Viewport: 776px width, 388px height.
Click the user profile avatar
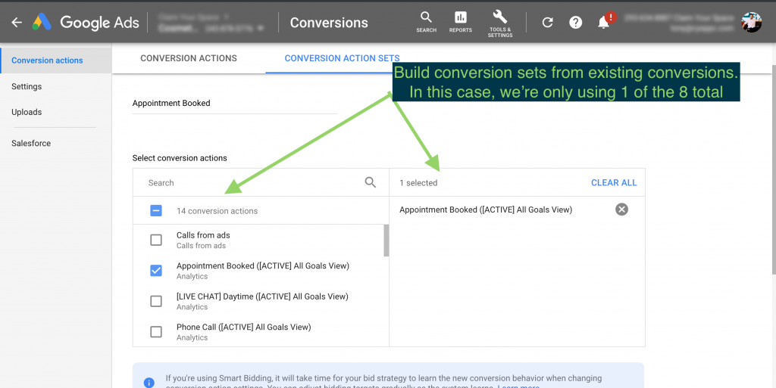[751, 23]
